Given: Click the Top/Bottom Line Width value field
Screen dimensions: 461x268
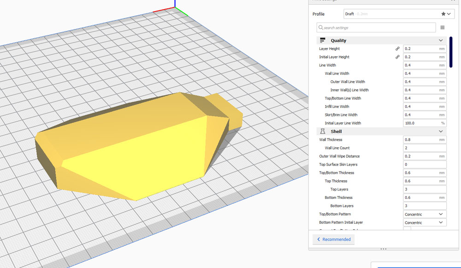Looking at the screenshot, I should [425, 98].
